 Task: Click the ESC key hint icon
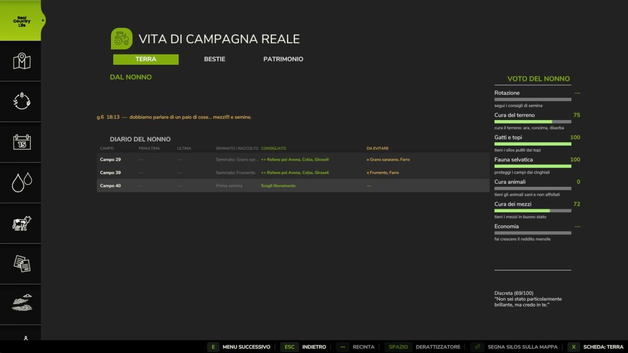pos(289,347)
